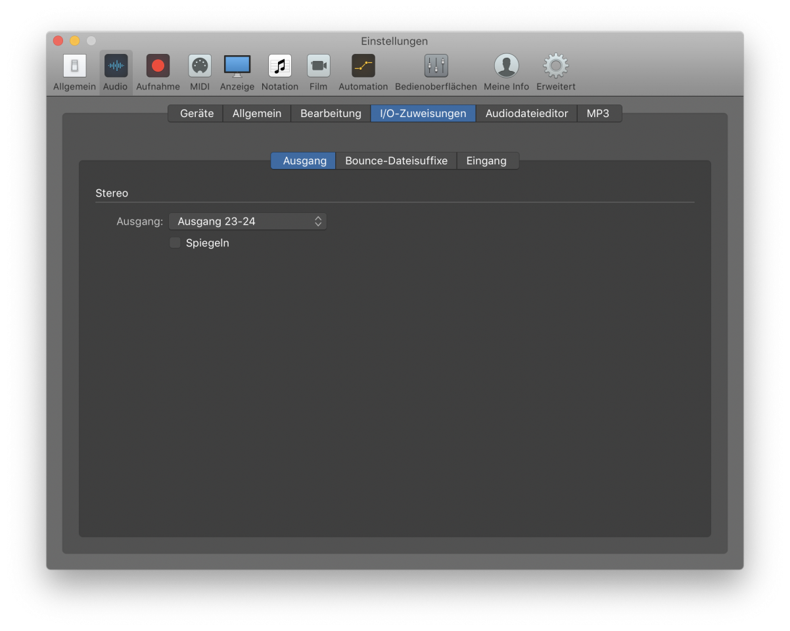Open the MIDI connector icon
Image resolution: width=790 pixels, height=631 pixels.
coord(200,66)
